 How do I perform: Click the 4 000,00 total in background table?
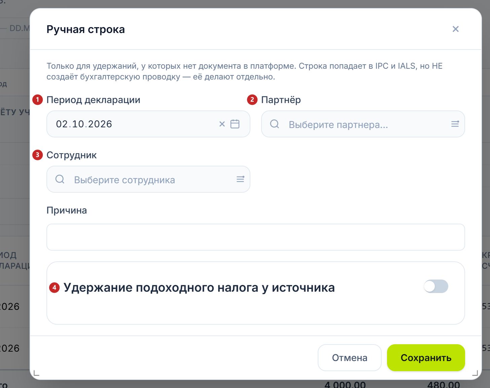(345, 385)
